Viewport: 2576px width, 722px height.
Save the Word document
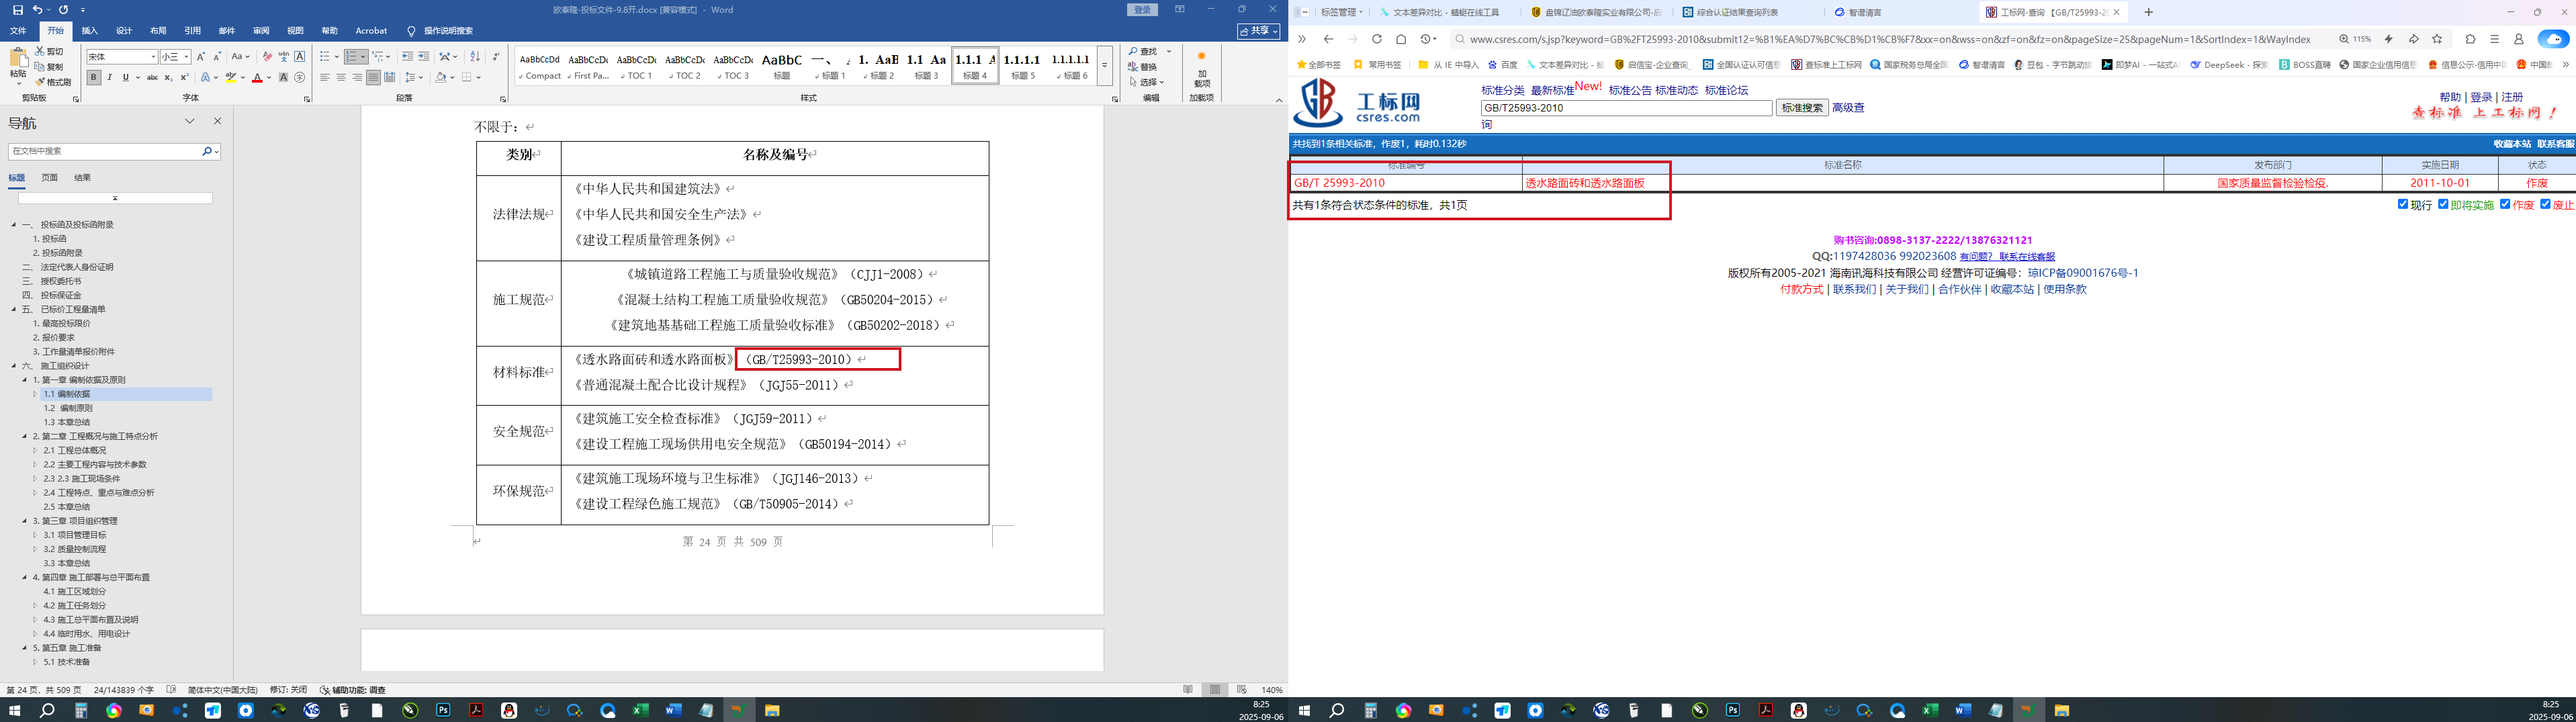click(x=17, y=10)
